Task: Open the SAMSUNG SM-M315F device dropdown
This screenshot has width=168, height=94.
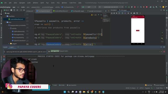Action: [111, 7]
